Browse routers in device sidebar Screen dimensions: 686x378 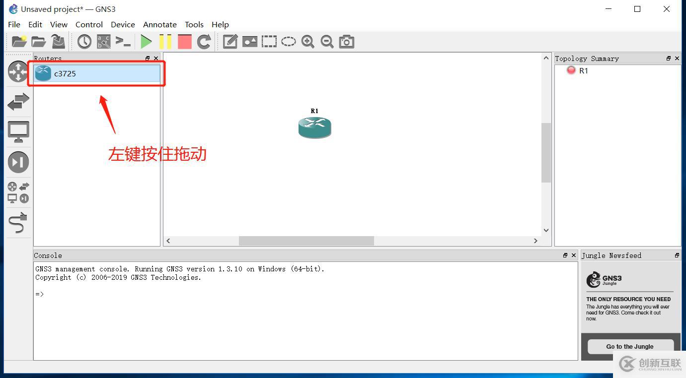click(18, 71)
